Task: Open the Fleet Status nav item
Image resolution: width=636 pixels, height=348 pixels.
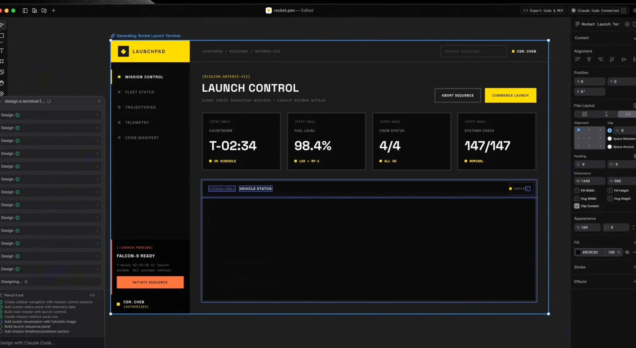Action: 140,92
